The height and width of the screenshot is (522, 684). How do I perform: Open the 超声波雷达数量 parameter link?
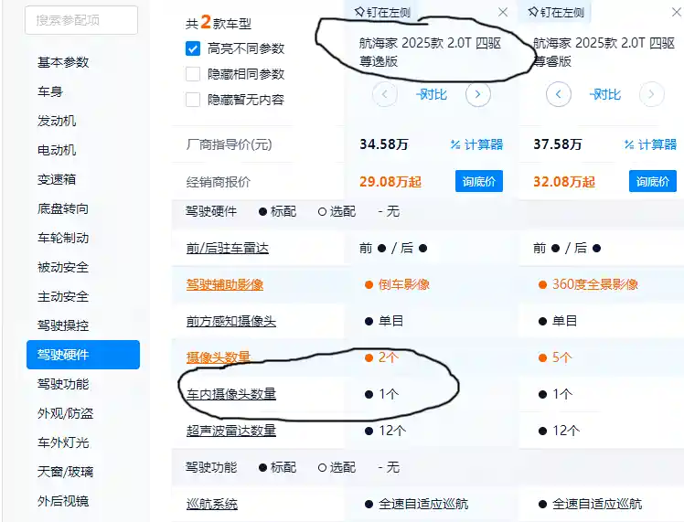[x=230, y=430]
